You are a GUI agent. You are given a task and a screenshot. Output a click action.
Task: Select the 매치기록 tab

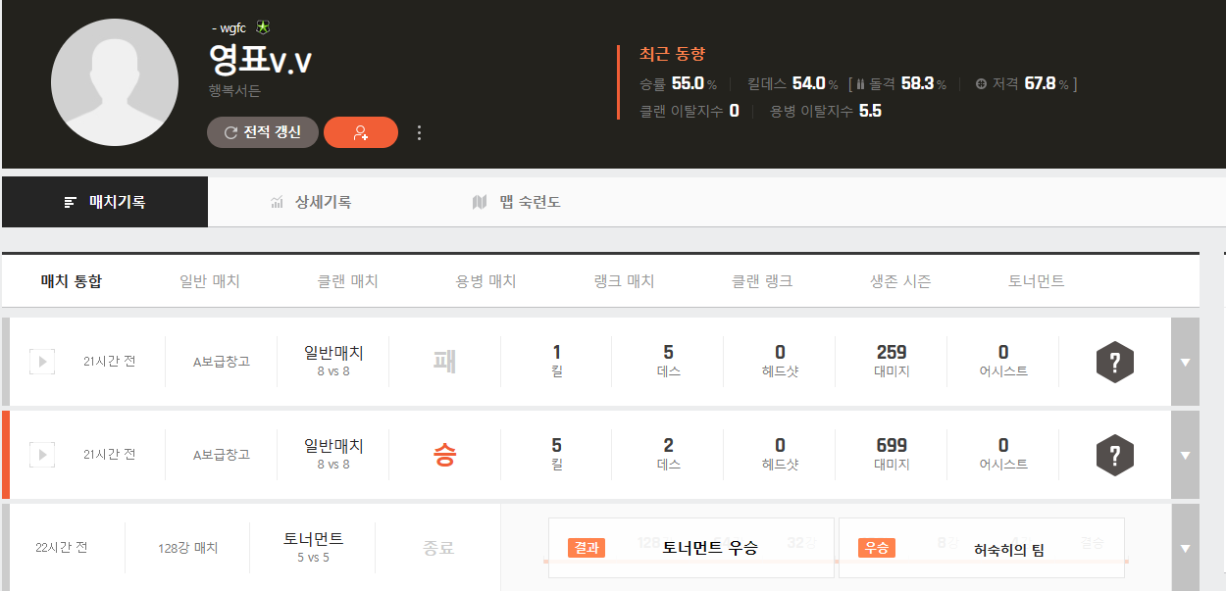(x=105, y=202)
